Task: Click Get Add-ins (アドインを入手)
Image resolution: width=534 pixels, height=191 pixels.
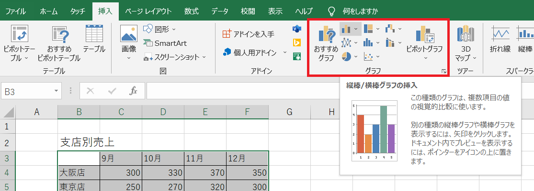Action: coord(248,34)
